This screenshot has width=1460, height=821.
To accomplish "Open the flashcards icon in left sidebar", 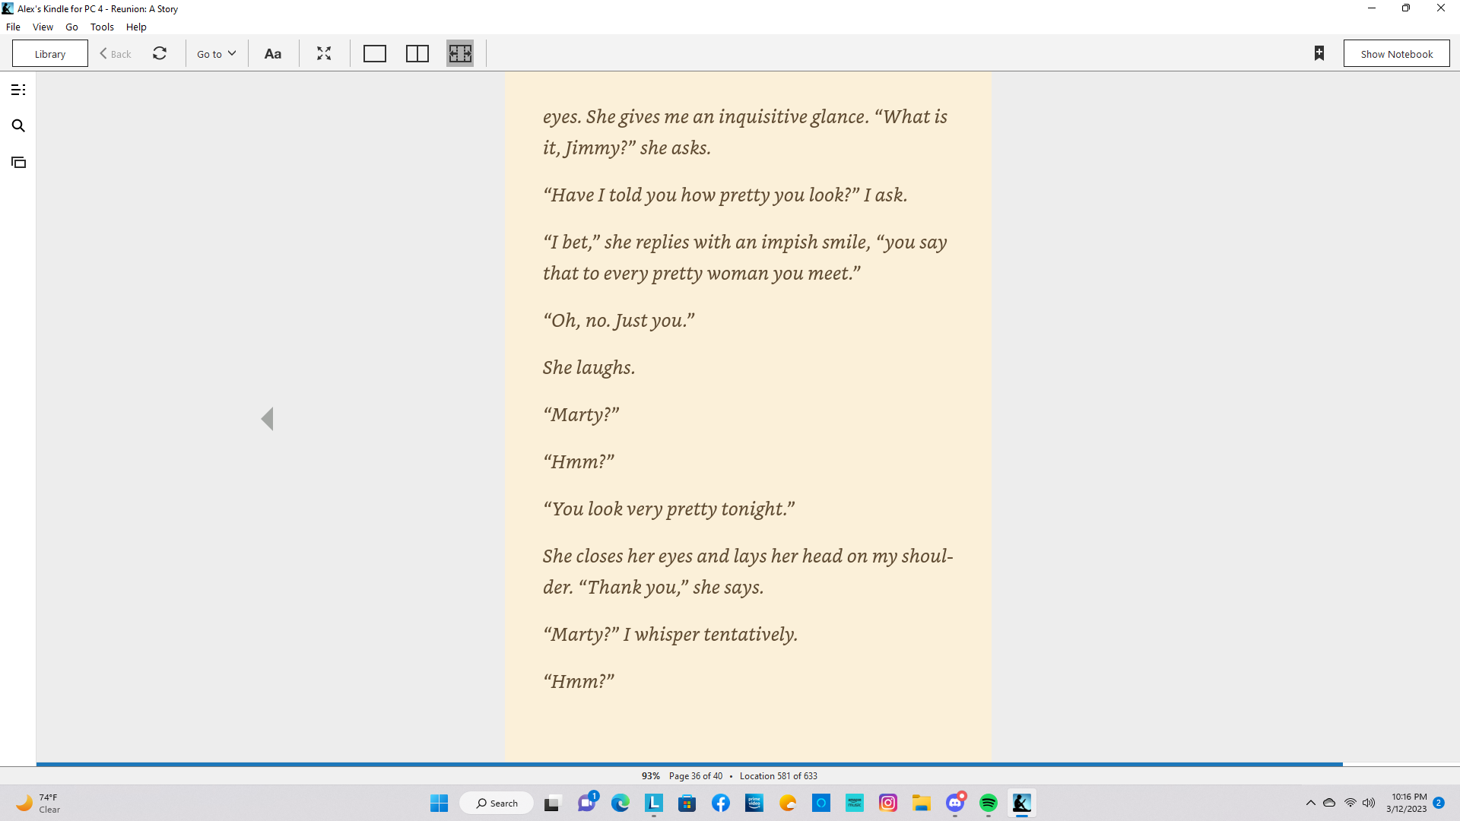I will click(18, 163).
